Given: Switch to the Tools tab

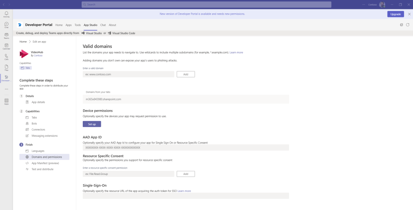Looking at the screenshot, I should tap(78, 25).
